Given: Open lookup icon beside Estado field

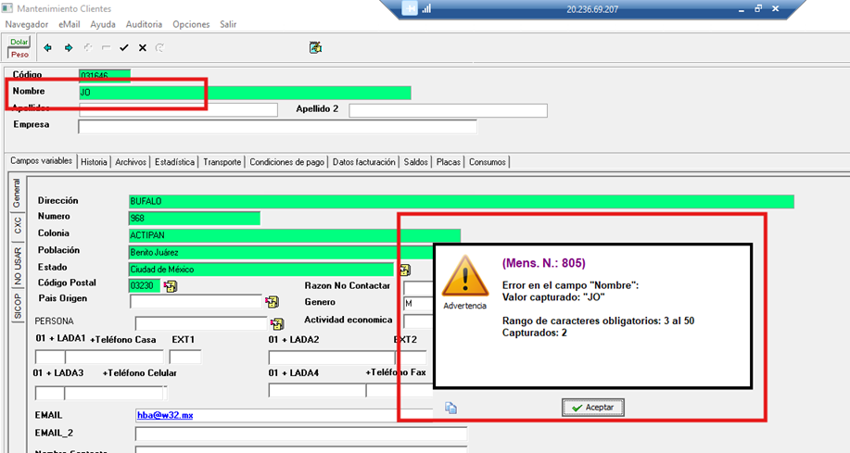Looking at the screenshot, I should [x=404, y=270].
